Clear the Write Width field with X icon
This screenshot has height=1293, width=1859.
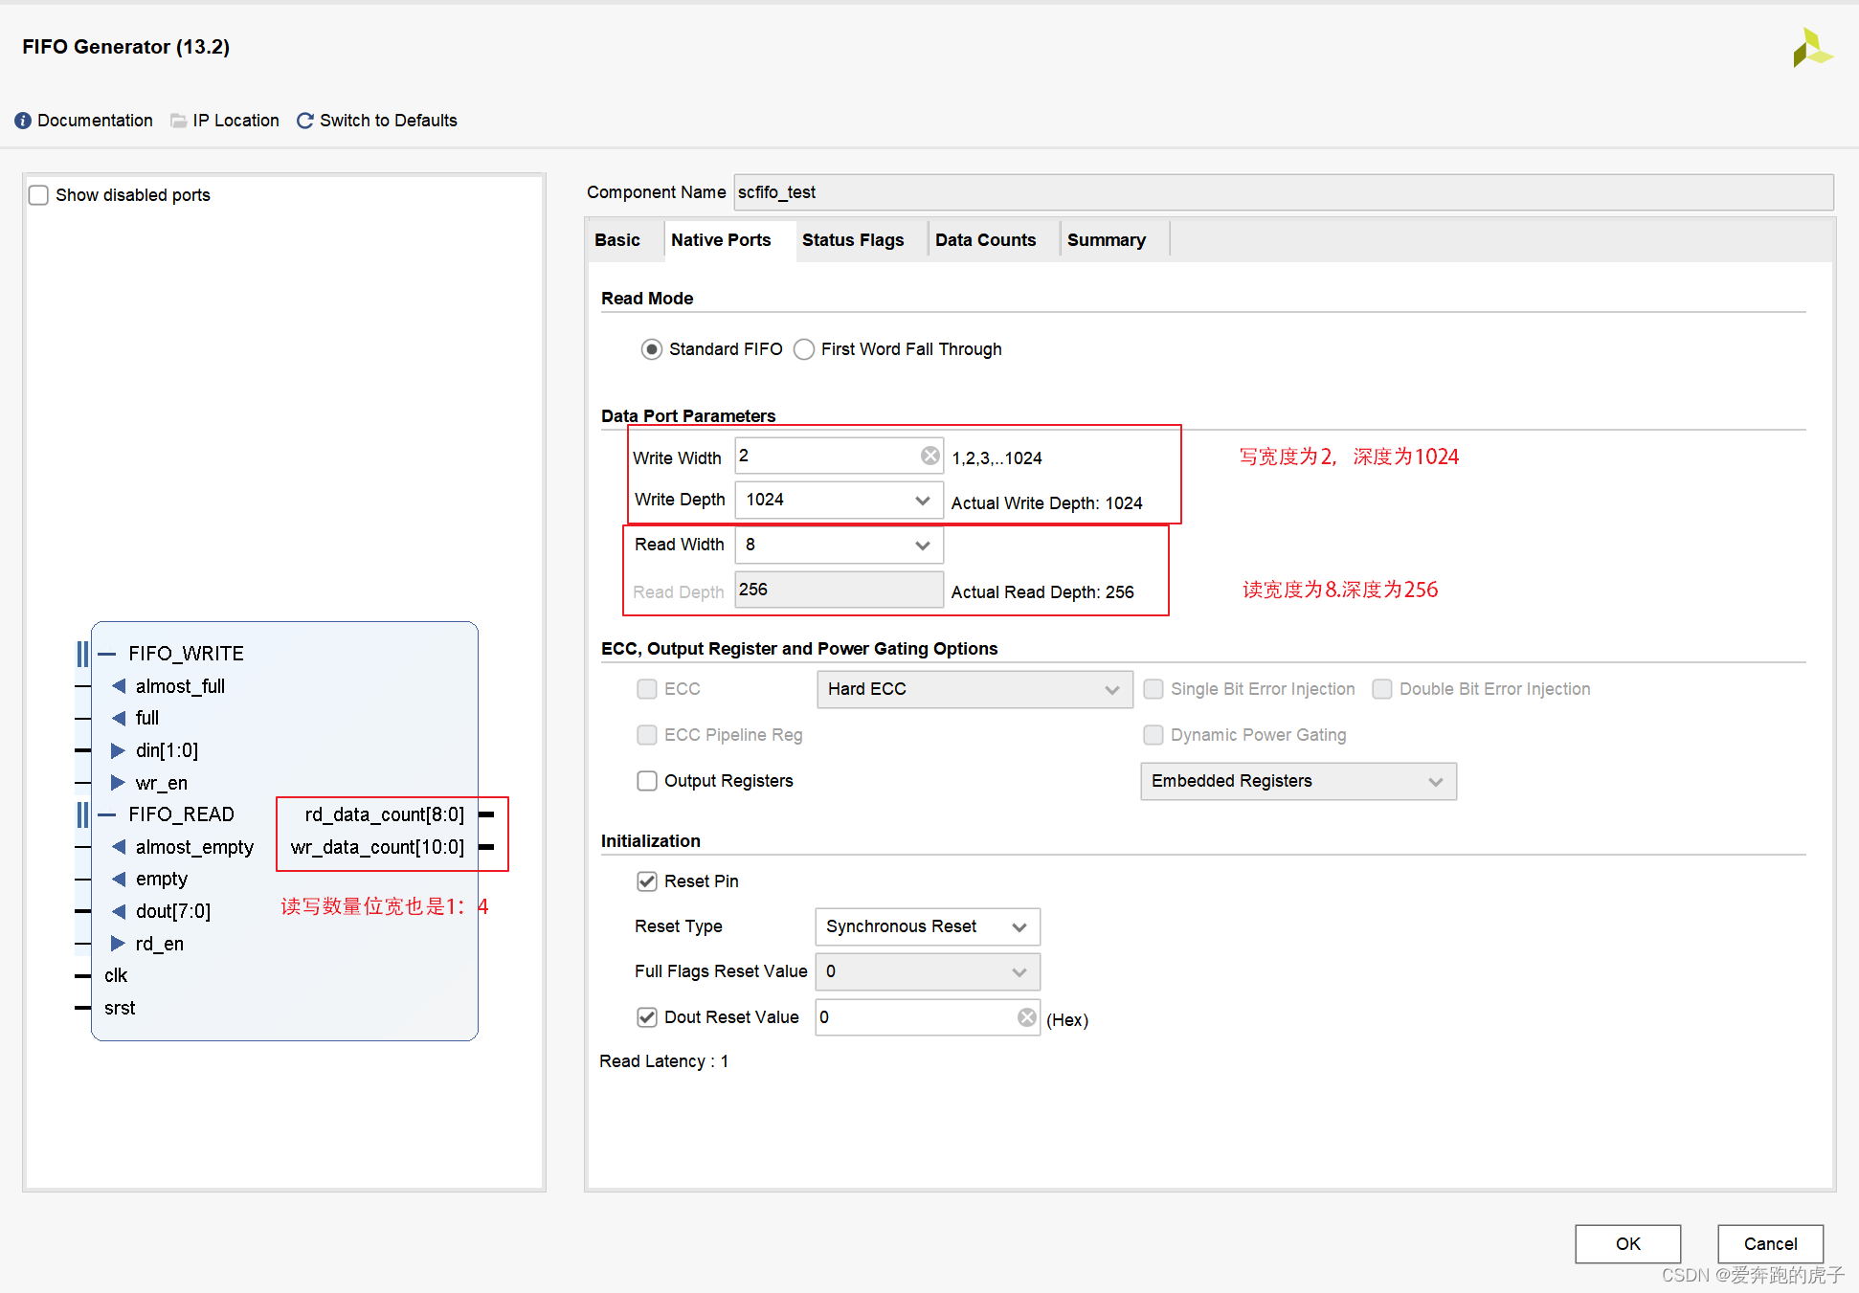(x=929, y=456)
